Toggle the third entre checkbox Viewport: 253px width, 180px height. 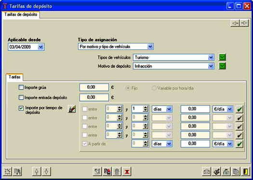click(85, 127)
